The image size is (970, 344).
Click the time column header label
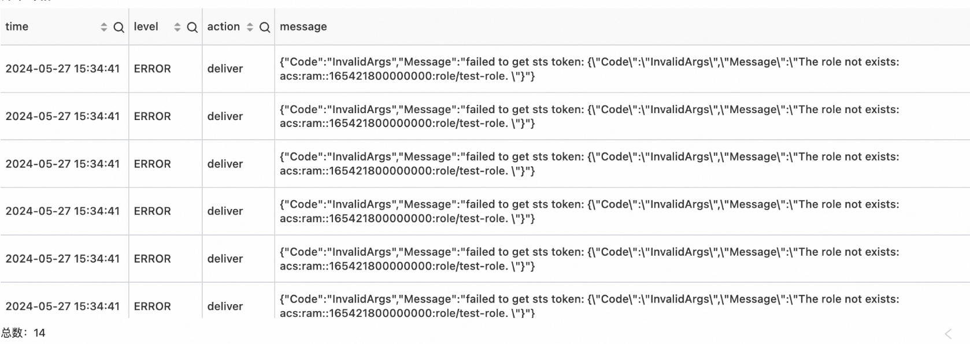[x=17, y=27]
